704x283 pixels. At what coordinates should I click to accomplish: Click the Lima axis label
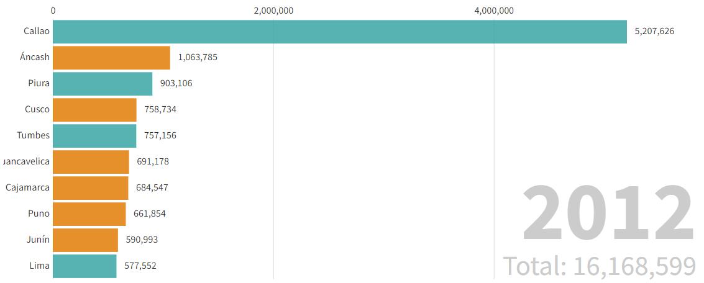(39, 266)
